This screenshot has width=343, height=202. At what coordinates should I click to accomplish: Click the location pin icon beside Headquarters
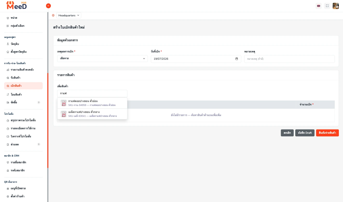point(53,15)
